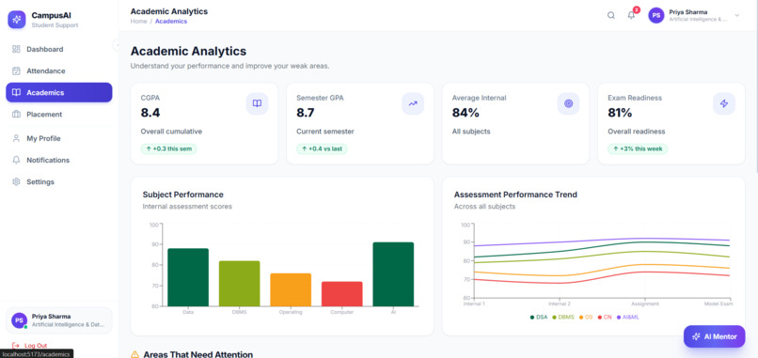Toggle the AI&ML series in chart legend

pos(627,318)
